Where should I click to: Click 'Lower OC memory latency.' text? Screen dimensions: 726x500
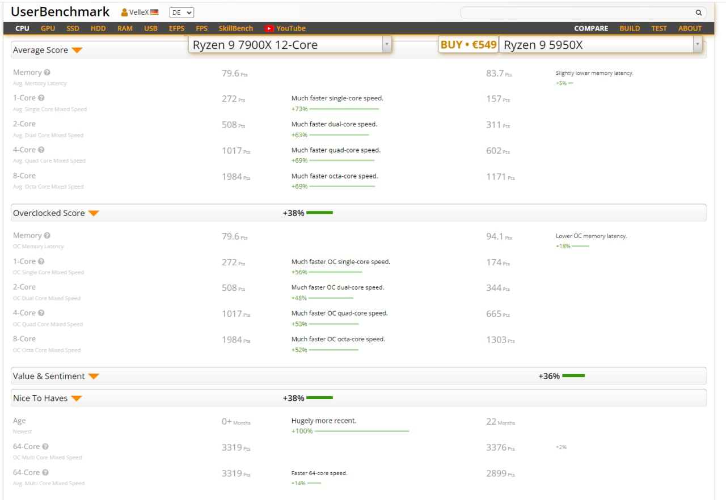coord(592,236)
